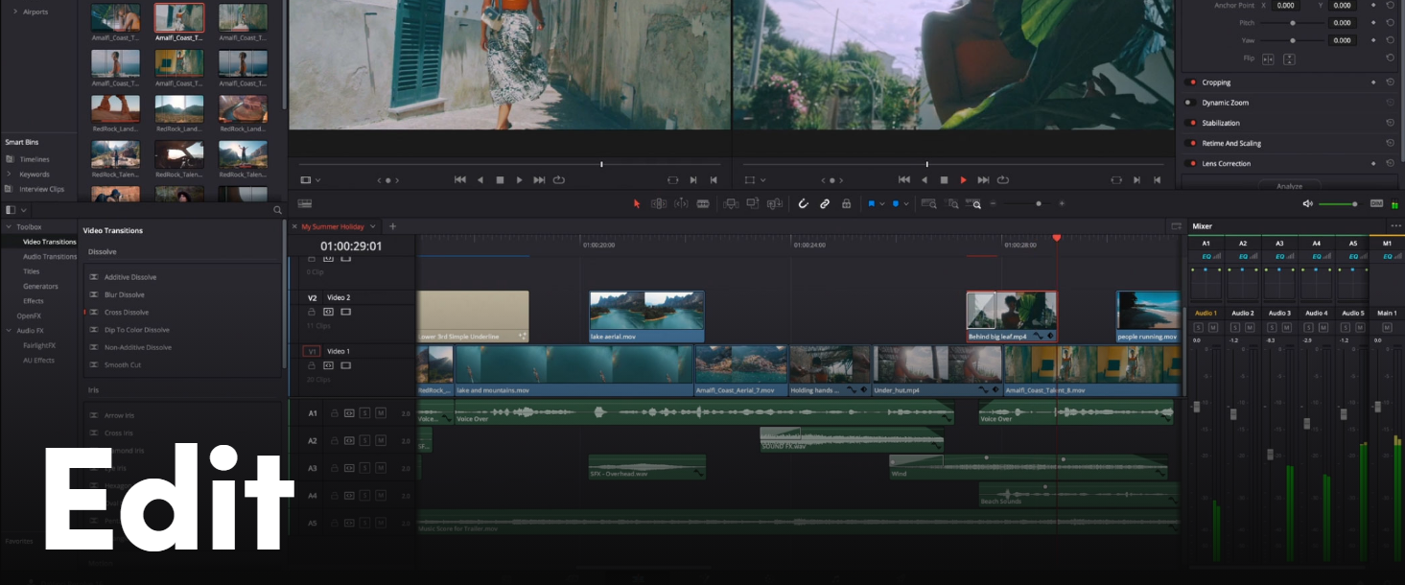Viewport: 1405px width, 585px height.
Task: Toggle Cropping enable switch in Inspector
Action: [1190, 82]
